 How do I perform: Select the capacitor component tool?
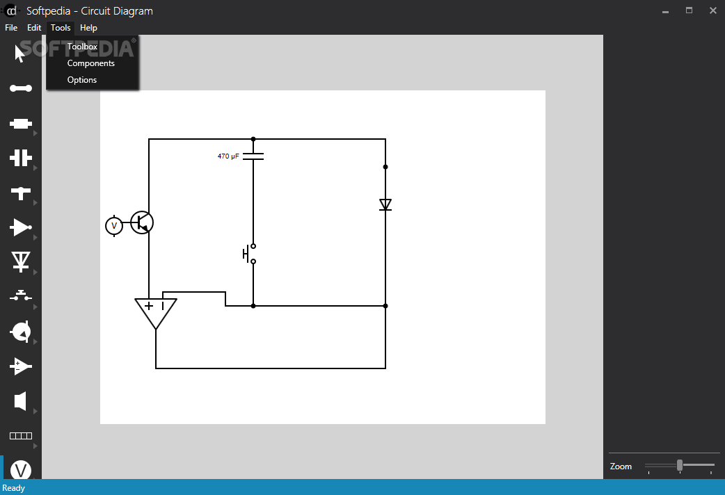[x=21, y=158]
